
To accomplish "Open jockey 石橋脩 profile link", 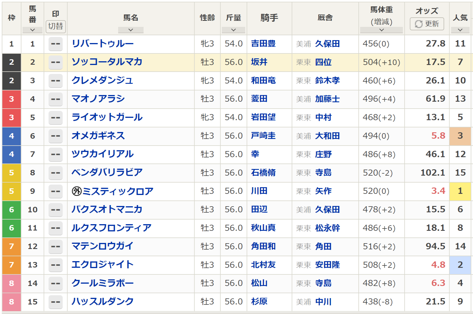I will pos(263,172).
